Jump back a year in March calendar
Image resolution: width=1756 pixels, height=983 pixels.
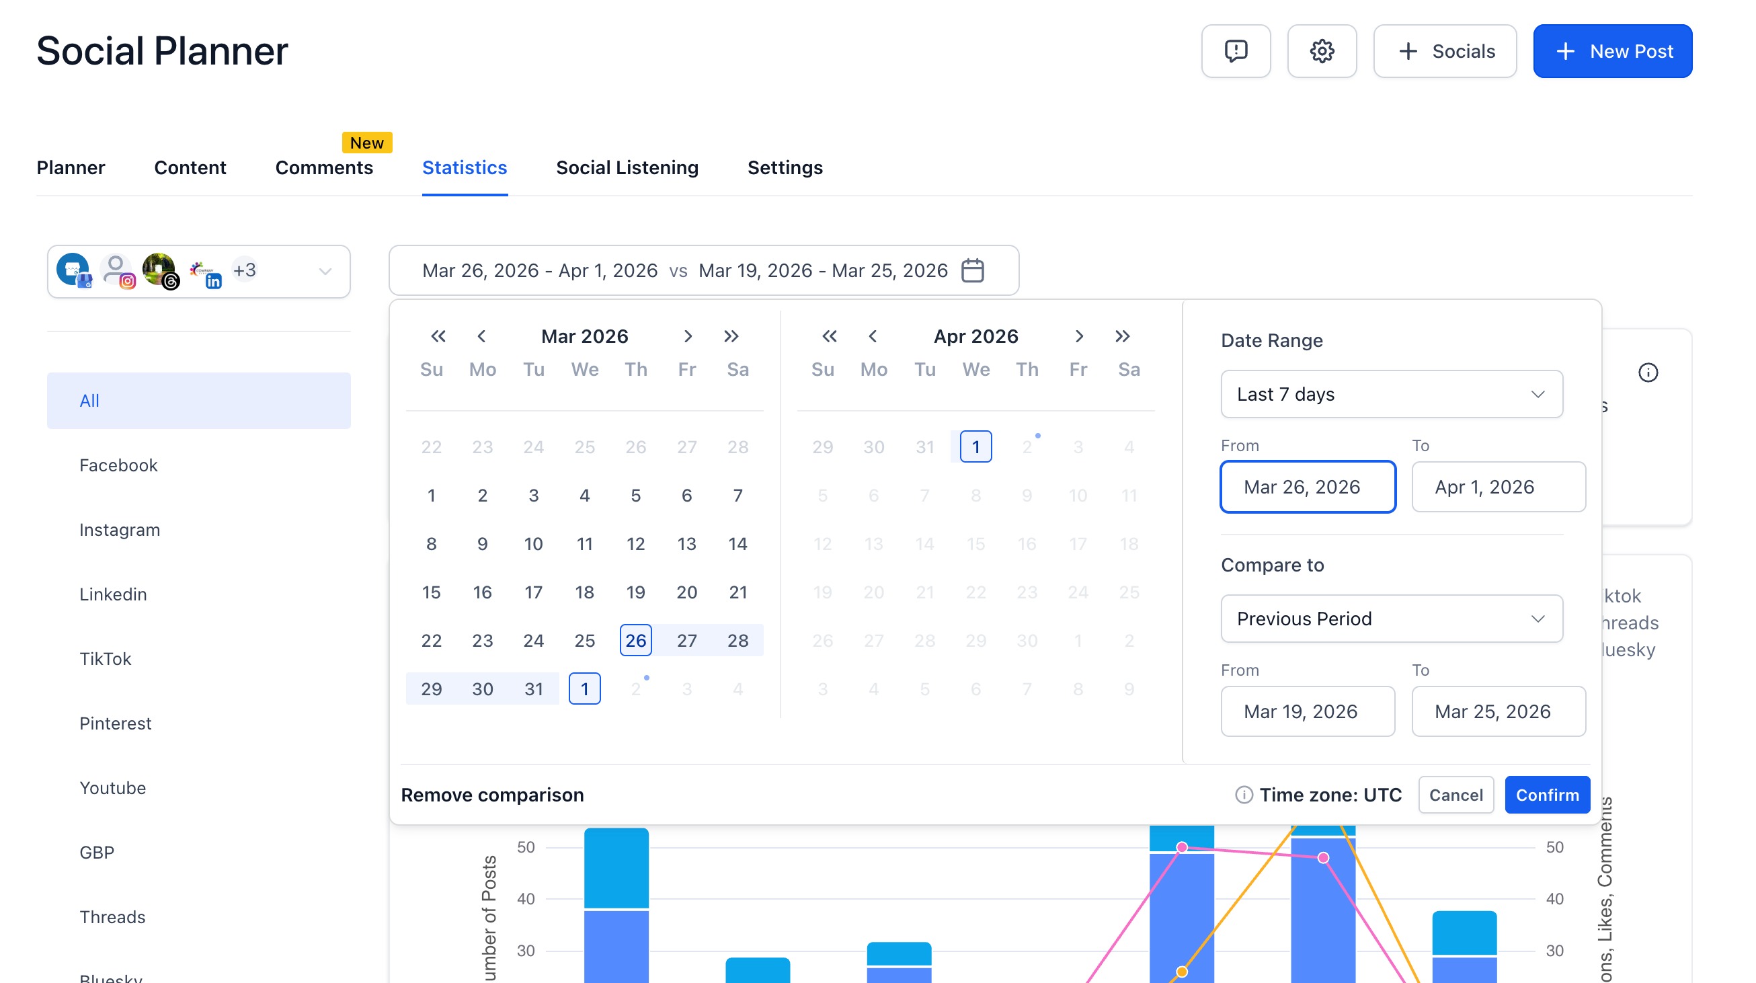pos(438,336)
